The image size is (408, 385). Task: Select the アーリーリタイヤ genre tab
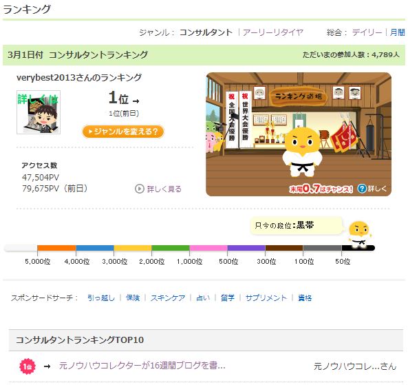click(x=272, y=32)
